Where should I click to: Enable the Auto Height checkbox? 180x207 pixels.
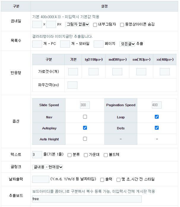(x=85, y=139)
